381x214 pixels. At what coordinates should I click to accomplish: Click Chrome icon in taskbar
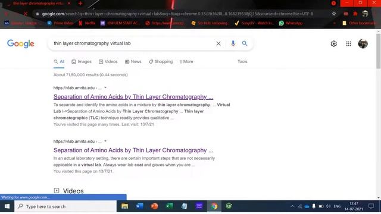pyautogui.click(x=214, y=206)
